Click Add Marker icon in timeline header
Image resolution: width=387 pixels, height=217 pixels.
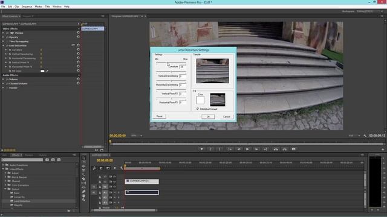[x=114, y=168]
